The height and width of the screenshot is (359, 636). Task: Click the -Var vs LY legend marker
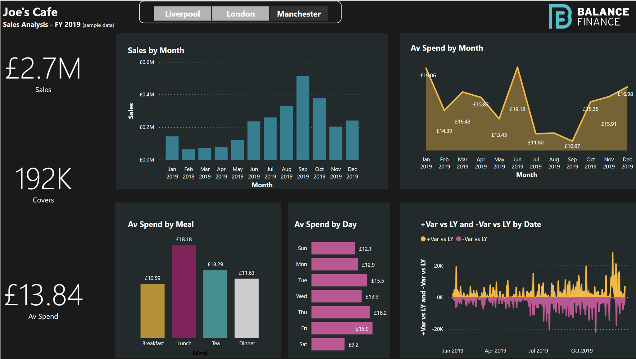[459, 239]
